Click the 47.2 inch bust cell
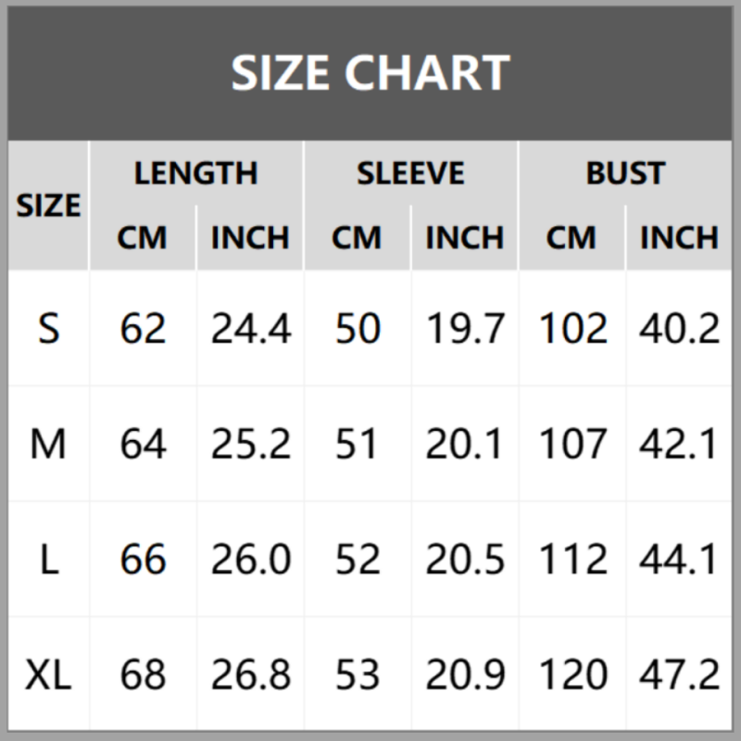The height and width of the screenshot is (741, 741). [679, 676]
